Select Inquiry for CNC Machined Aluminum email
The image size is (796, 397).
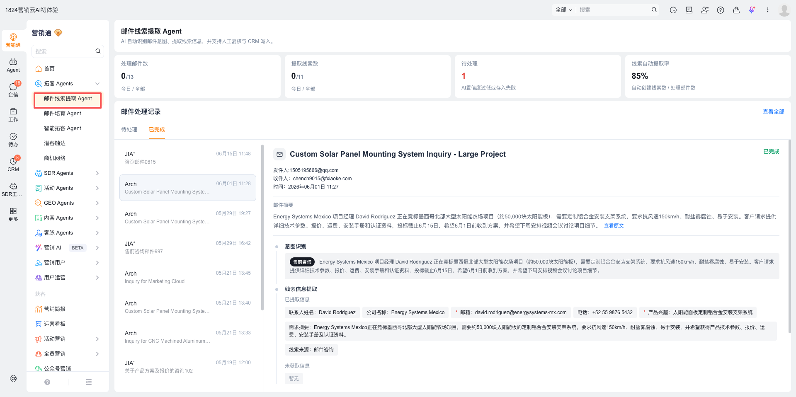pyautogui.click(x=188, y=337)
